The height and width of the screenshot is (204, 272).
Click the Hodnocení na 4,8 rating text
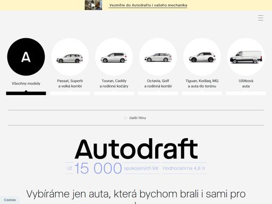point(184,168)
